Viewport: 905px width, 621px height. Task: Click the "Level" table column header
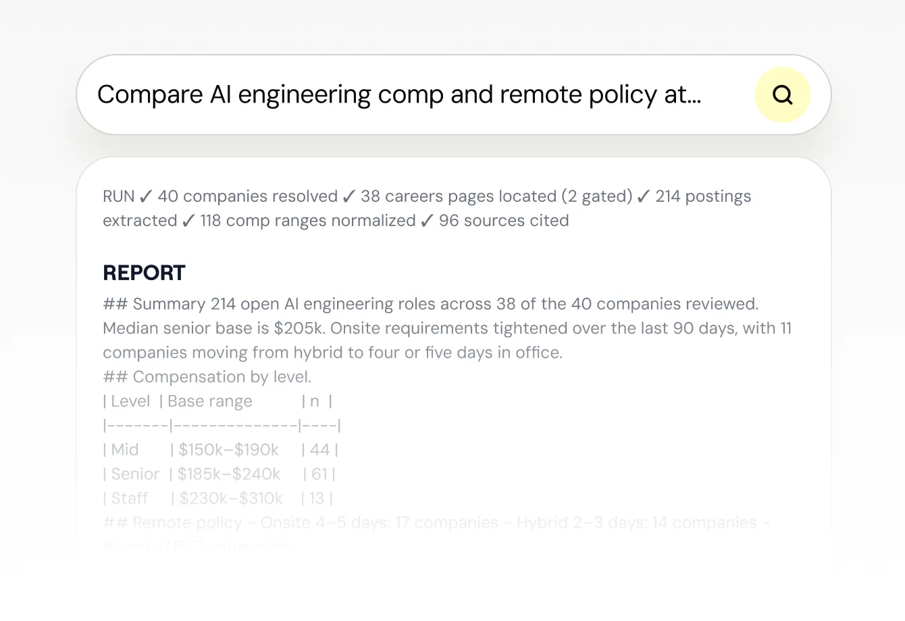pyautogui.click(x=130, y=401)
